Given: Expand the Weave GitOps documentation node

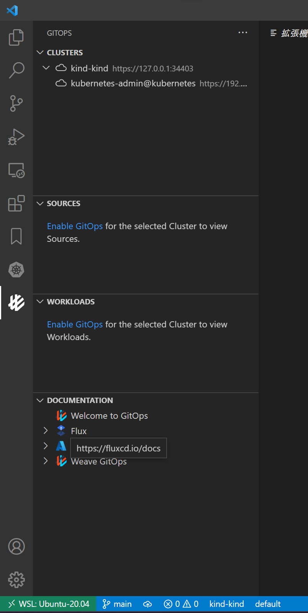Looking at the screenshot, I should (x=46, y=461).
